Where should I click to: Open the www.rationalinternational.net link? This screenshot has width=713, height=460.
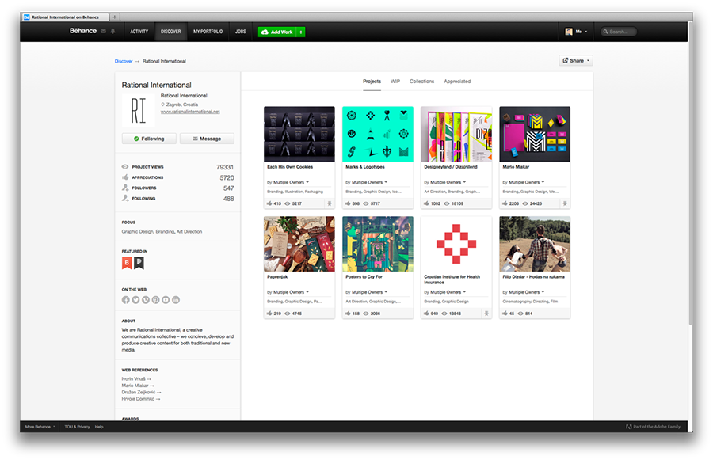coord(190,112)
